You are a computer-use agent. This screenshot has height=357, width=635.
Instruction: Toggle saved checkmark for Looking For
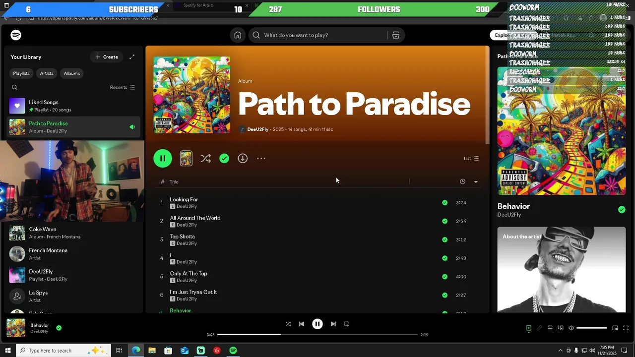(444, 202)
